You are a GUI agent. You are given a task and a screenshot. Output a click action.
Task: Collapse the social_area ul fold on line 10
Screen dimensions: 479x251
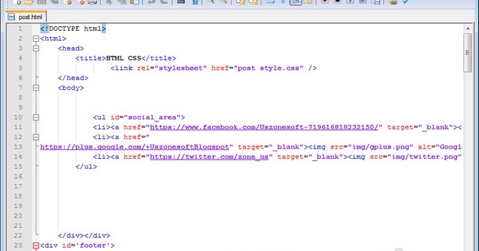click(36, 117)
